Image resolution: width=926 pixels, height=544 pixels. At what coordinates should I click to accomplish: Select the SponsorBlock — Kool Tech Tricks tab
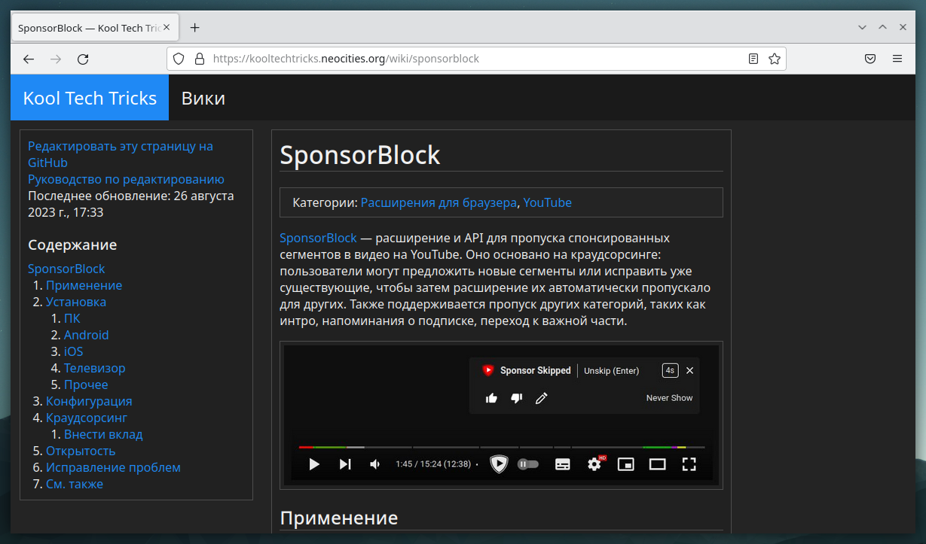[95, 28]
